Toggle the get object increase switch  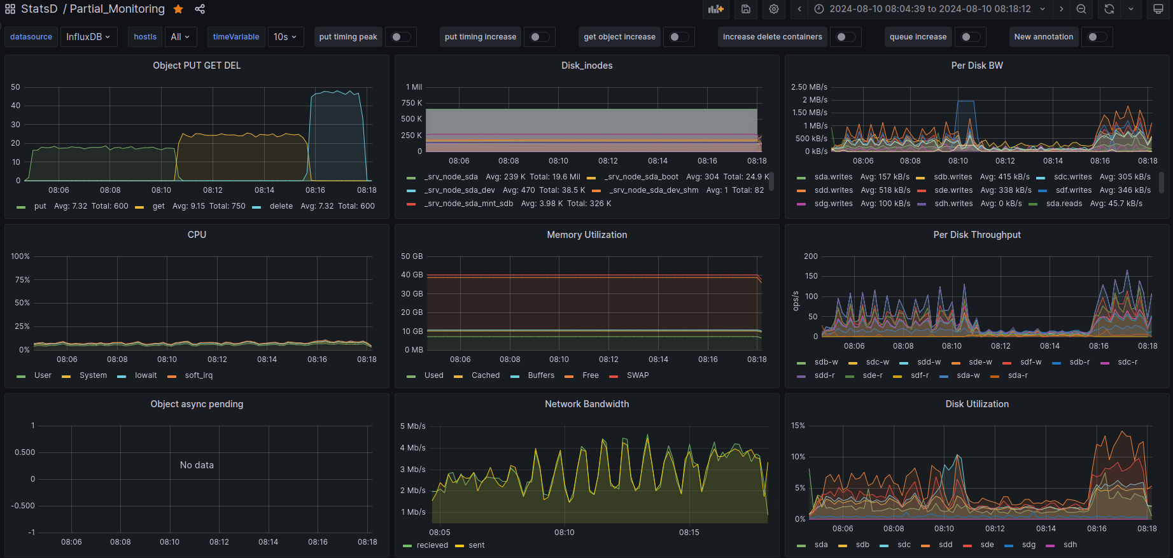pyautogui.click(x=678, y=37)
